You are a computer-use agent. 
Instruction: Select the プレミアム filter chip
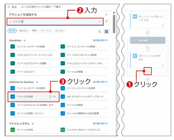point(46,31)
